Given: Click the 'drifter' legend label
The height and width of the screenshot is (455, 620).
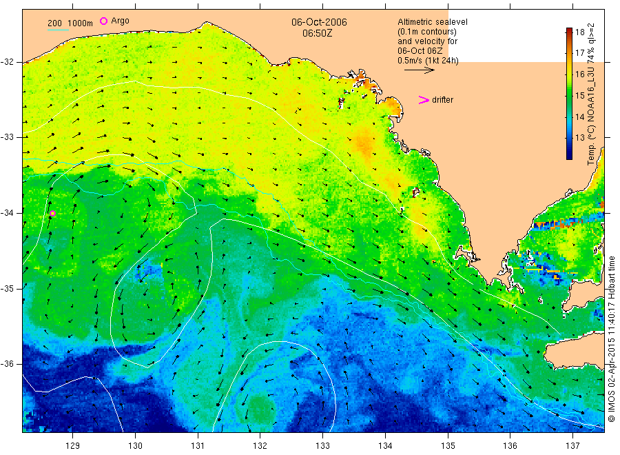Looking at the screenshot, I should pyautogui.click(x=442, y=100).
